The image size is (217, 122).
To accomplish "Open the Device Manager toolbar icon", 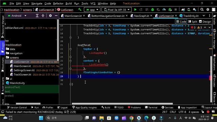I will click(x=189, y=9).
